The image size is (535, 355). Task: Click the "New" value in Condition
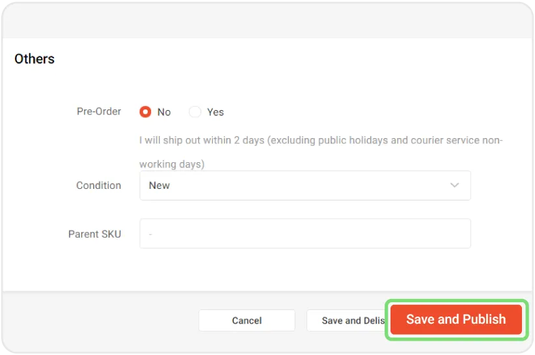tap(159, 186)
